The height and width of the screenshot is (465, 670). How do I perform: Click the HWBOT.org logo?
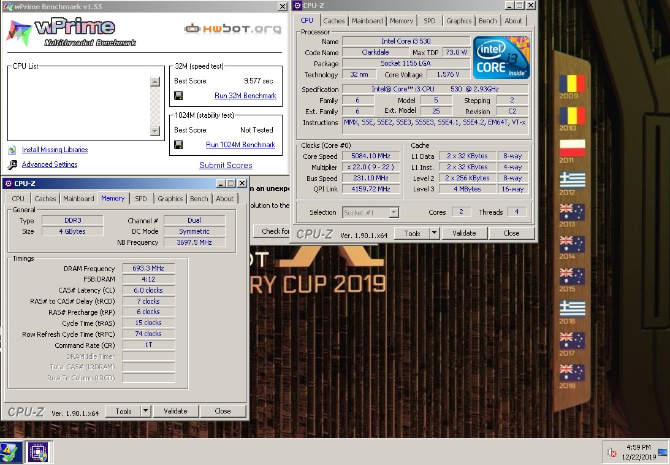coord(232,29)
